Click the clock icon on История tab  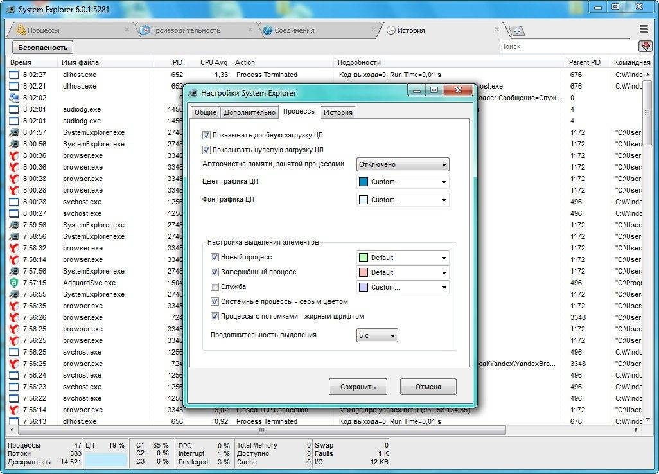pos(391,30)
